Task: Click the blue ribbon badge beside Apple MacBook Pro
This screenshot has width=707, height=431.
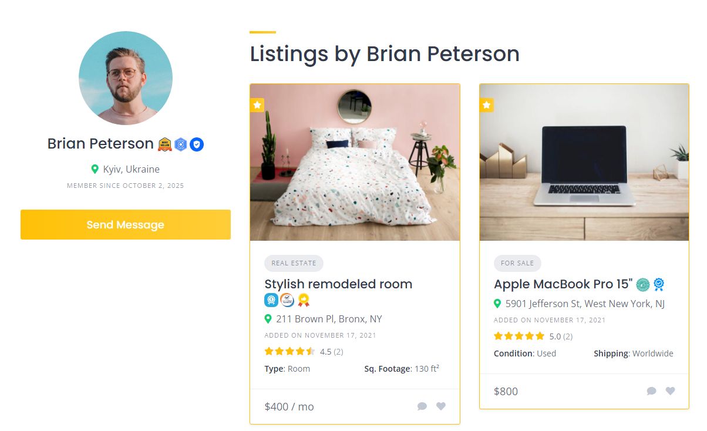Action: [659, 285]
